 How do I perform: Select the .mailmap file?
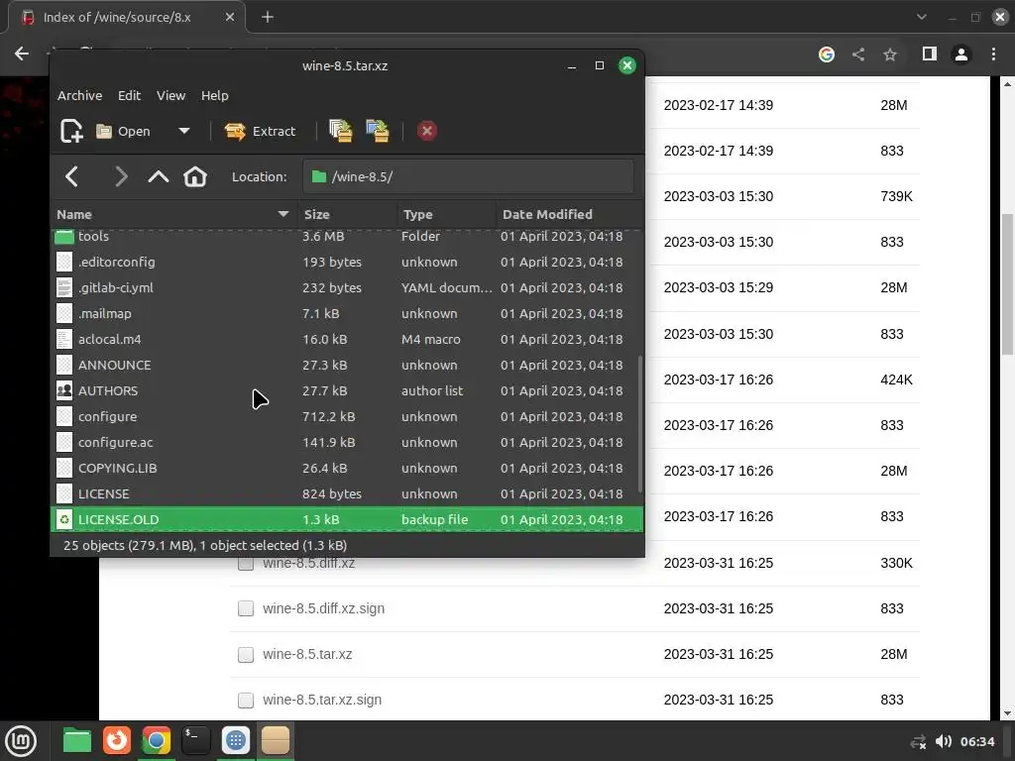coord(347,313)
